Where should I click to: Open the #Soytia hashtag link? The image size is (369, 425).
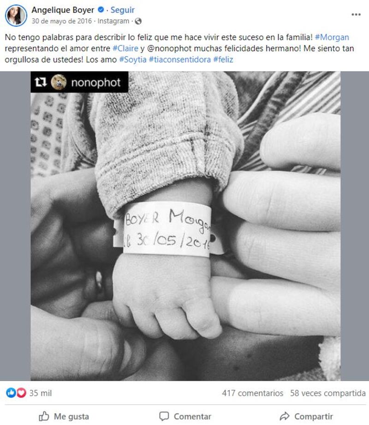click(133, 59)
